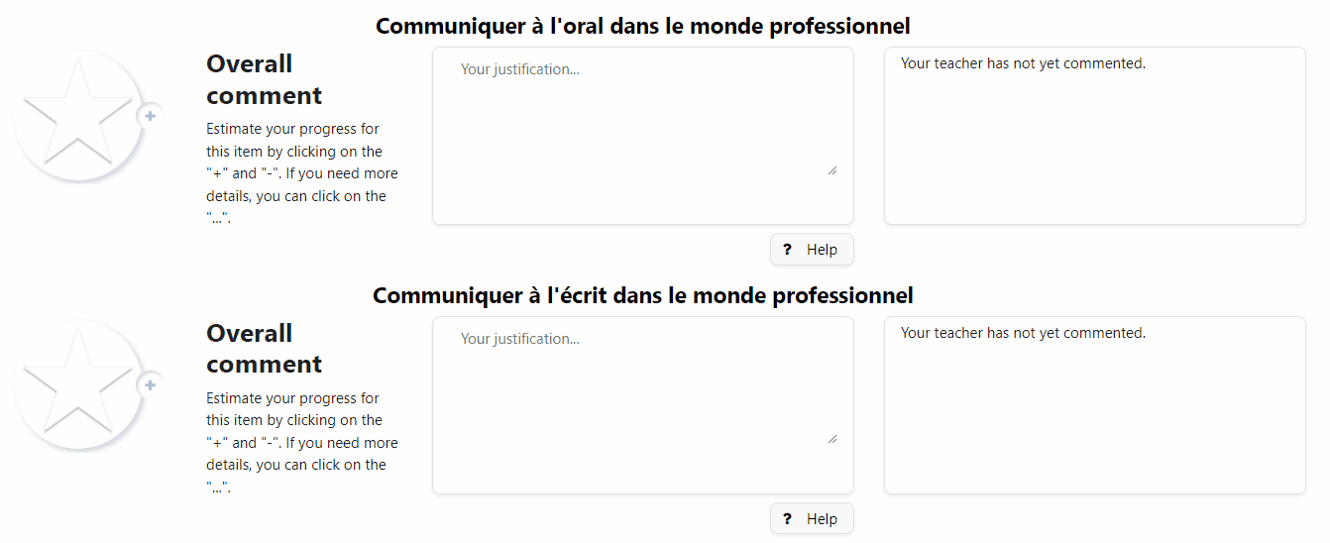Click the star badge for written communication
This screenshot has height=543, width=1330.
(x=76, y=385)
